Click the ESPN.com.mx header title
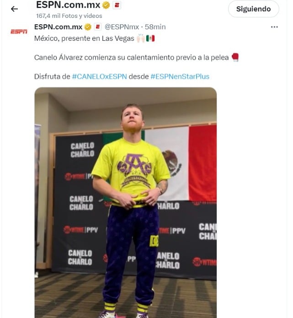The width and height of the screenshot is (293, 318). 68,5
